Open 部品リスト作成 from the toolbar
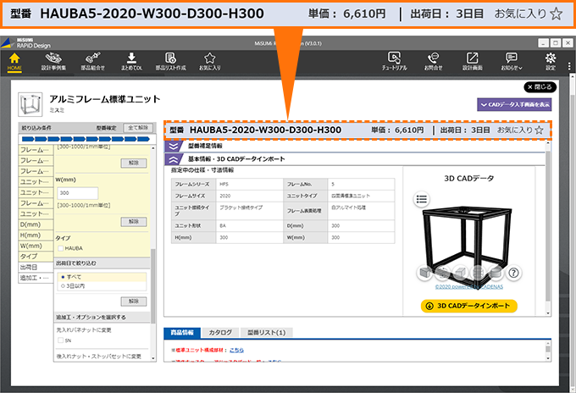Image resolution: width=576 pixels, height=393 pixels. pos(169,61)
